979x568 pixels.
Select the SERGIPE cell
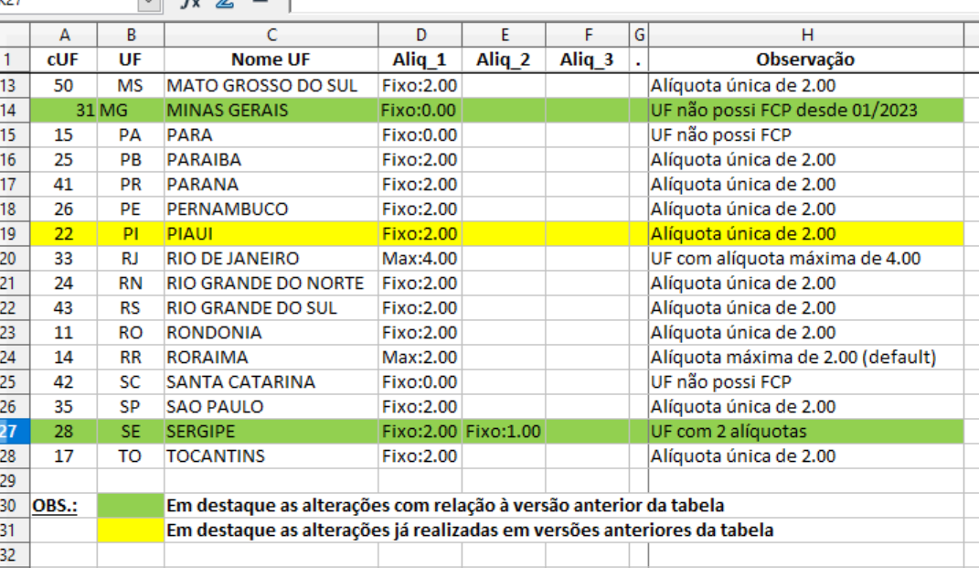coord(271,431)
